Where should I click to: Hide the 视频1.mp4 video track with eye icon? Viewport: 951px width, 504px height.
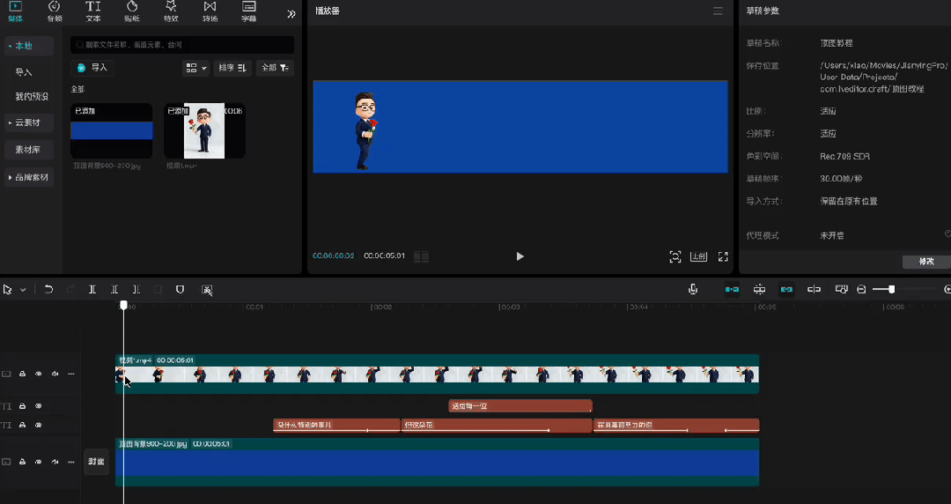tap(39, 374)
